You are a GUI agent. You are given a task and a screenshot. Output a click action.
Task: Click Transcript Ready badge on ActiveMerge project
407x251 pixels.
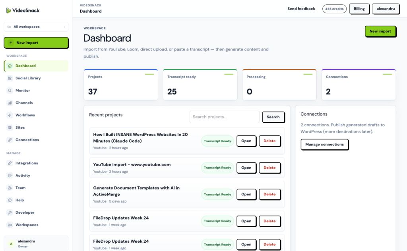[217, 195]
